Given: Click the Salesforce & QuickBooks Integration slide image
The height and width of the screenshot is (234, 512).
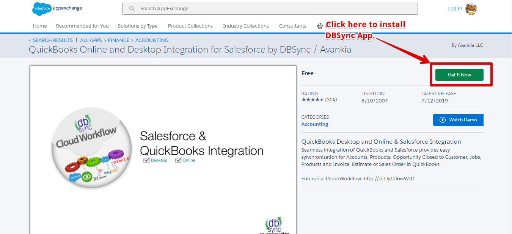Looking at the screenshot, I should pyautogui.click(x=163, y=150).
